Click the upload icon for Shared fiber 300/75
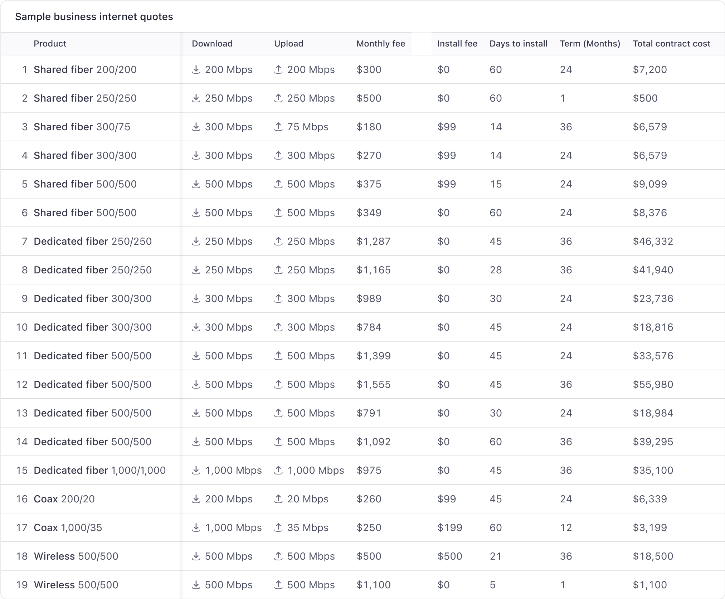This screenshot has height=599, width=725. [x=279, y=127]
